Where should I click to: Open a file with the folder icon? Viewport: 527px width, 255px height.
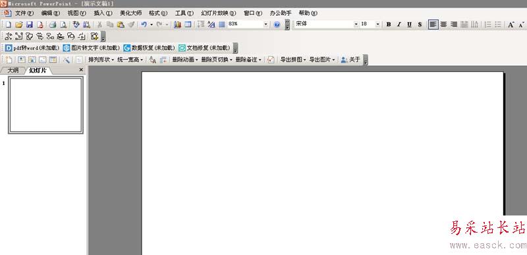tap(19, 24)
